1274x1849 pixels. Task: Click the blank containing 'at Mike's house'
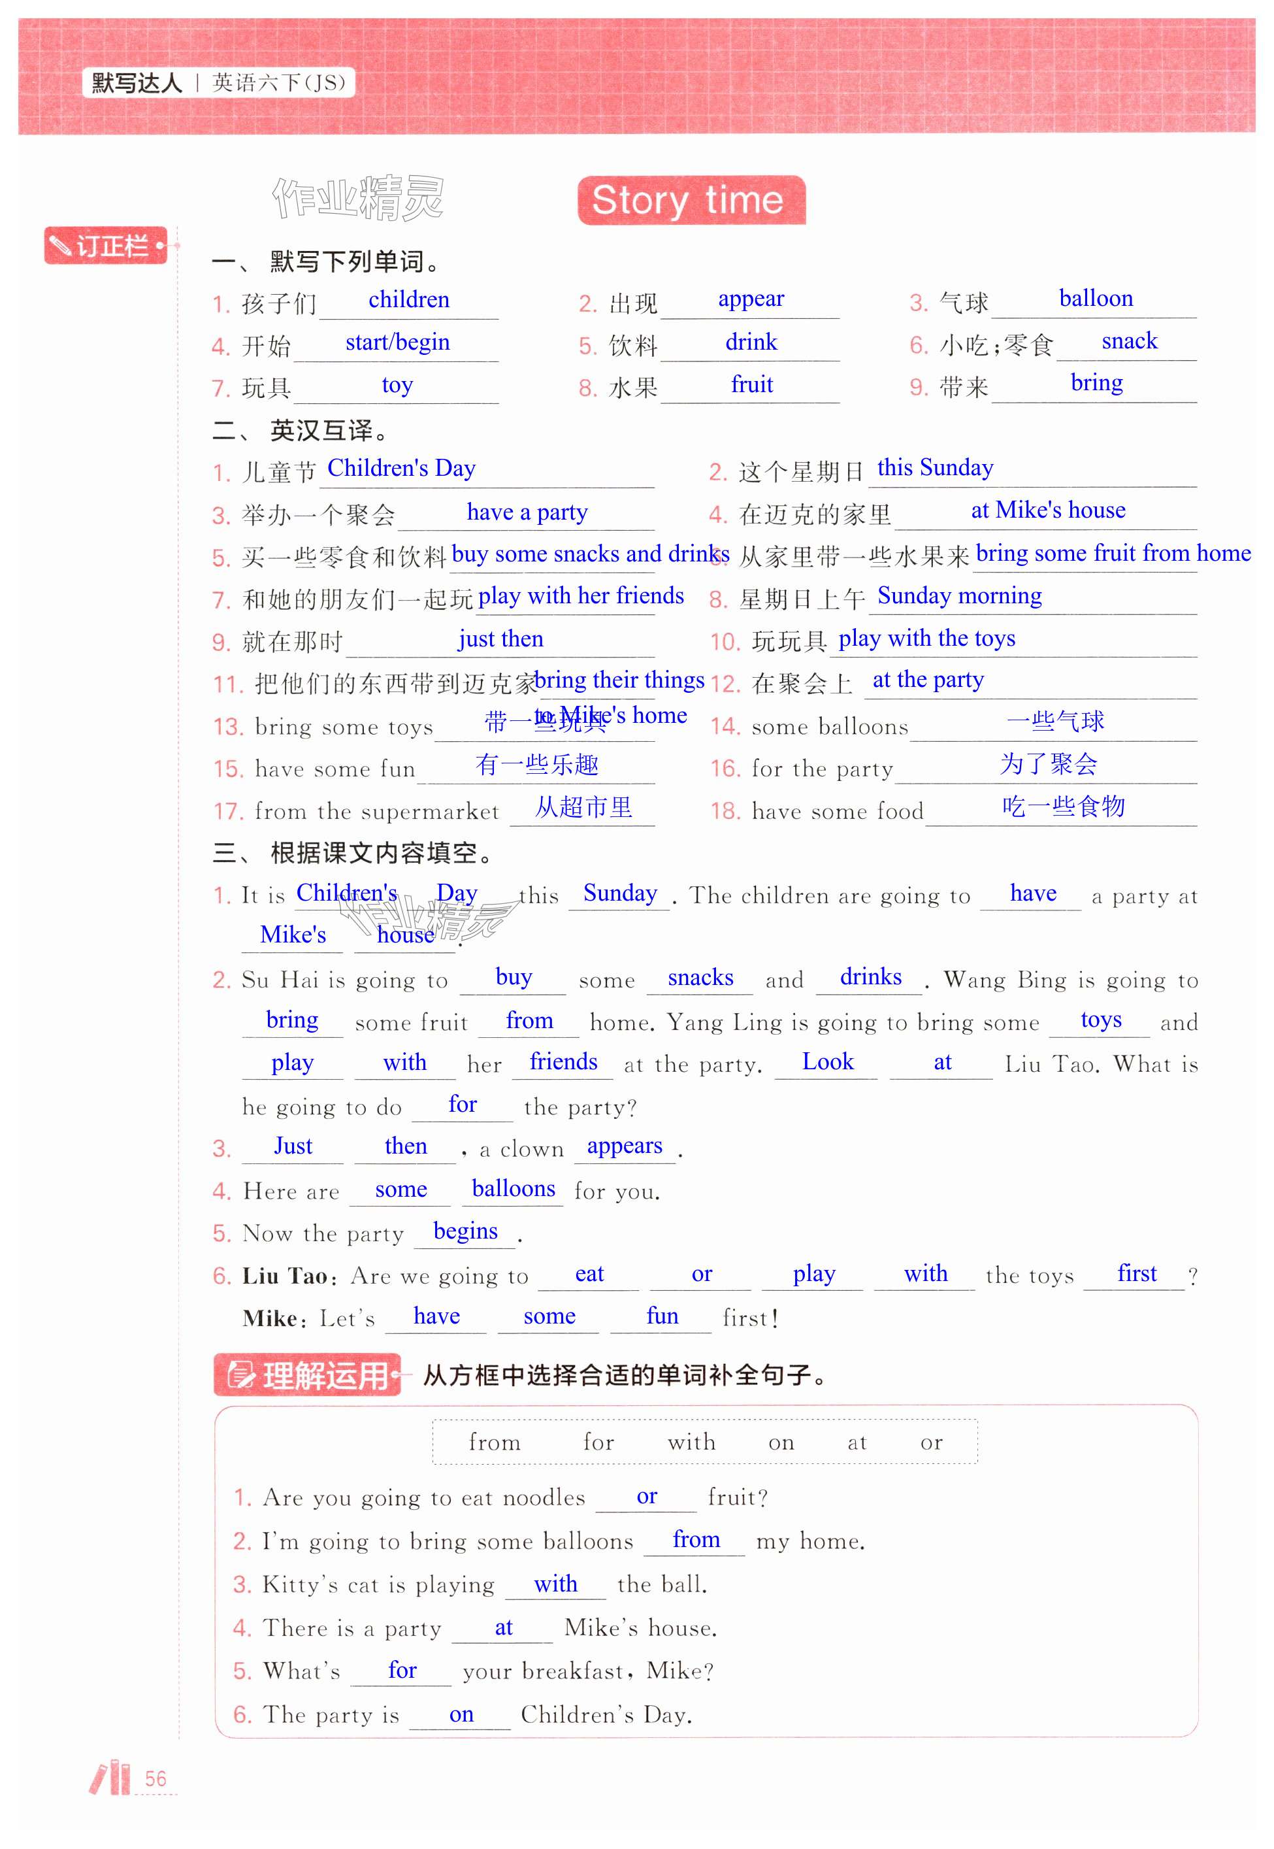coord(1047,510)
